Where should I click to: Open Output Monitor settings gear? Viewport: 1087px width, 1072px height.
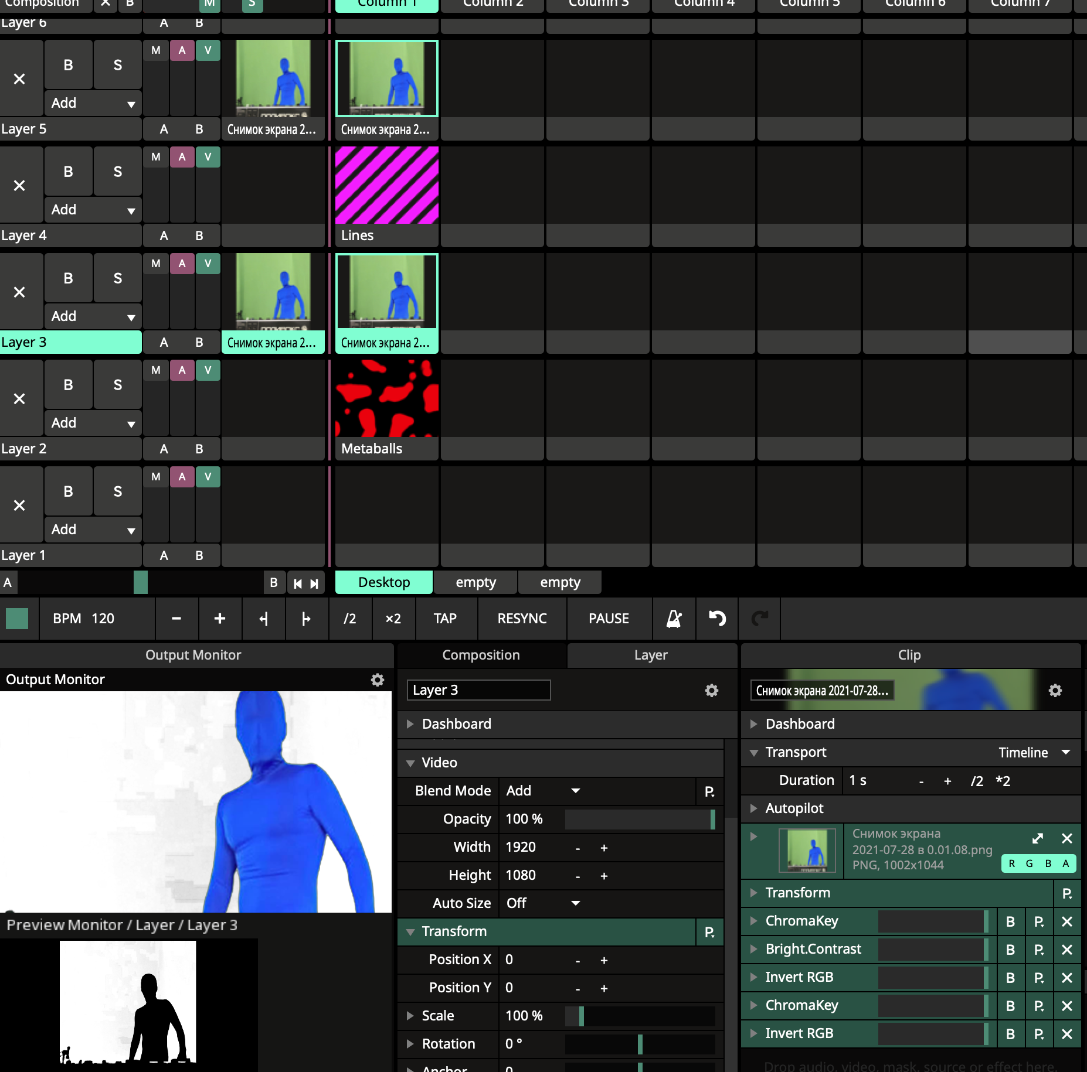(x=378, y=680)
